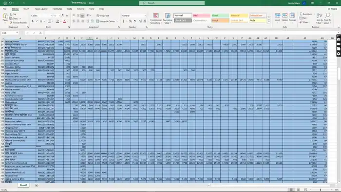The height and width of the screenshot is (192, 341).
Task: Apply Percent Style
Action: click(x=131, y=21)
